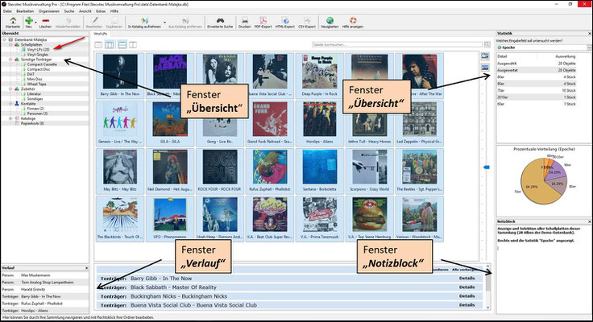Screen dimensions: 593x322
Task: Open the Ansicht menu
Action: (x=85, y=11)
